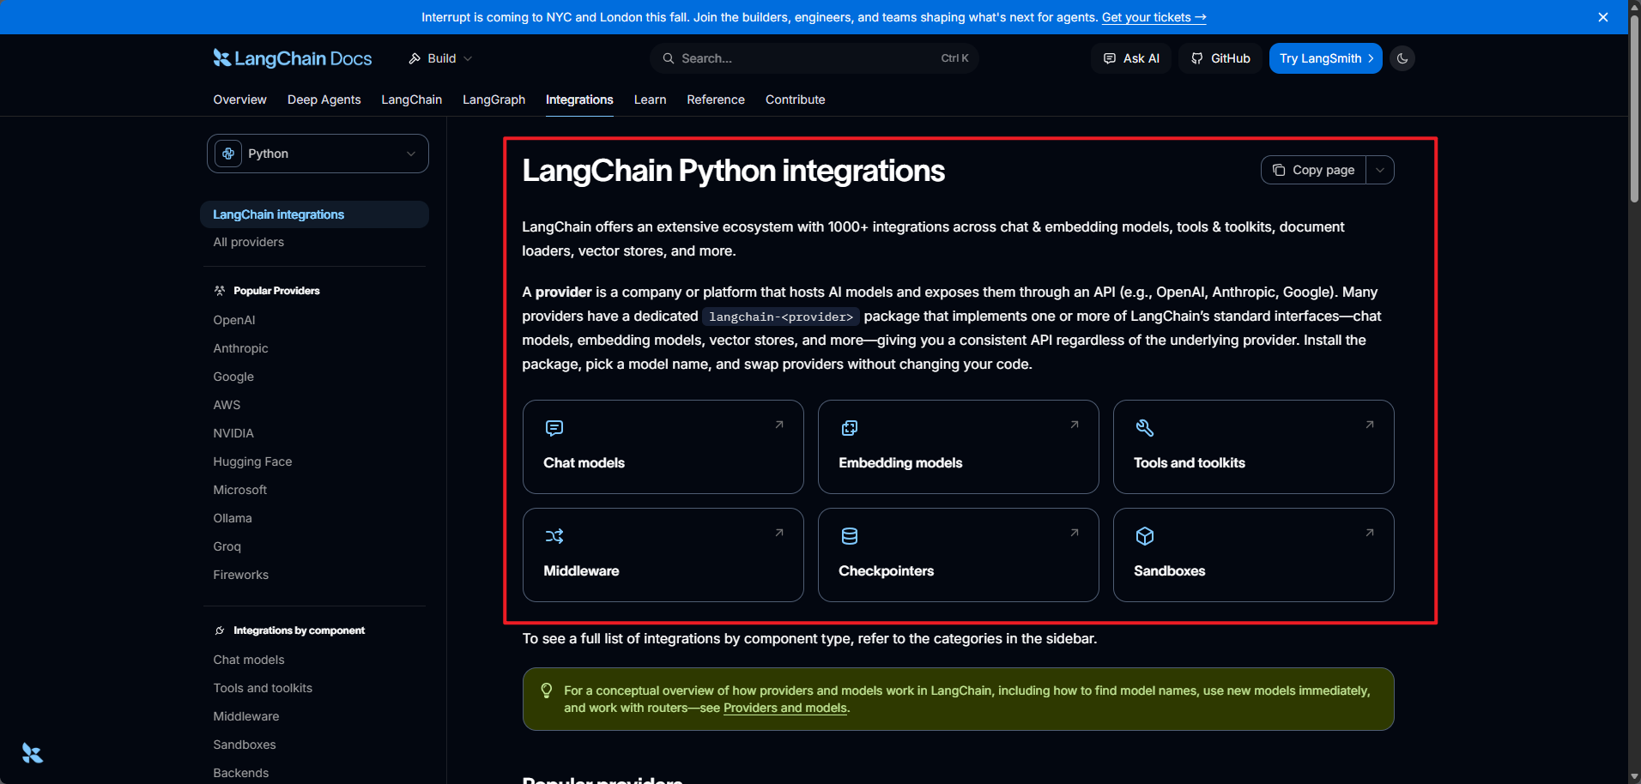Click the external arrow on Tools and toolkits card

pyautogui.click(x=1370, y=425)
